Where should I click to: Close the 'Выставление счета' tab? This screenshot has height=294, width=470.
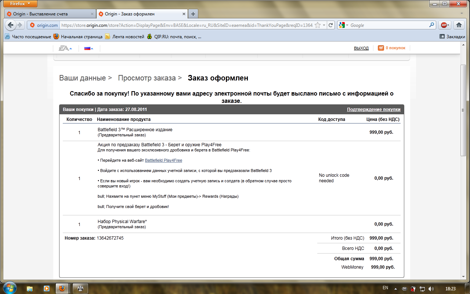point(92,14)
